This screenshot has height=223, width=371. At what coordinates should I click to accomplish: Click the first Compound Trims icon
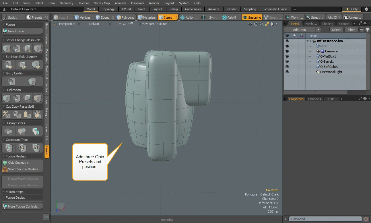(x=8, y=148)
